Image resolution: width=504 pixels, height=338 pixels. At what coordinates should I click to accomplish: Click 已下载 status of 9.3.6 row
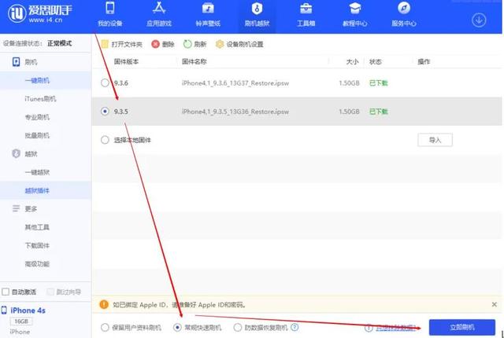[x=378, y=83]
